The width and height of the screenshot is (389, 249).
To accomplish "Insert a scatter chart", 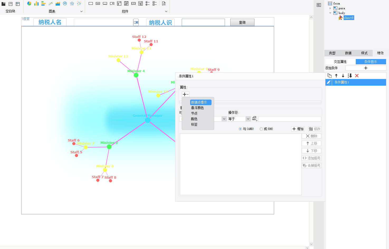I will click(x=79, y=3).
